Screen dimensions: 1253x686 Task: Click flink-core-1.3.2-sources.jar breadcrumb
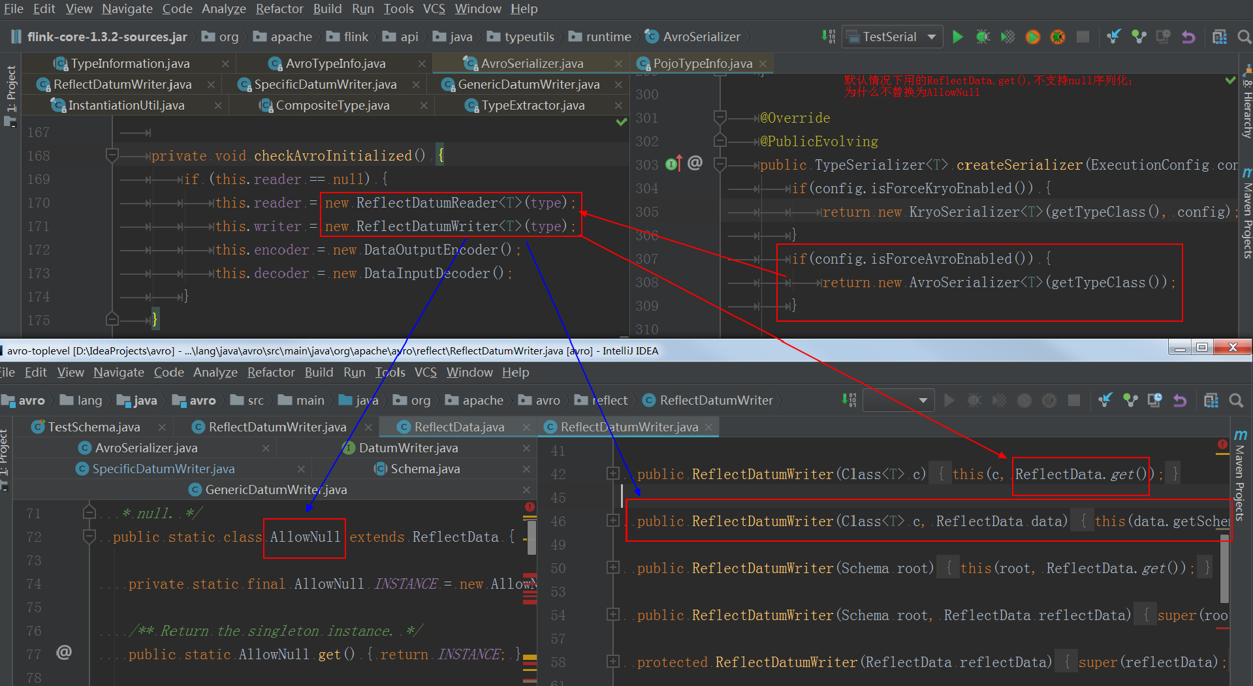pos(99,37)
